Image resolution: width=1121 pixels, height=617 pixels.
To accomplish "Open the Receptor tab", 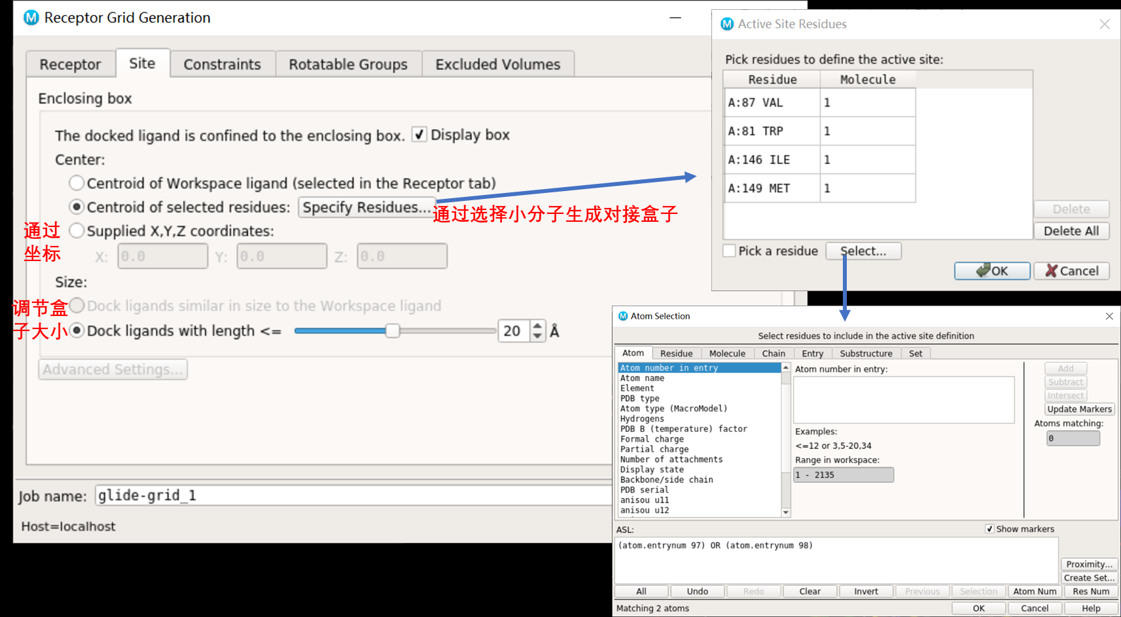I will [x=70, y=64].
